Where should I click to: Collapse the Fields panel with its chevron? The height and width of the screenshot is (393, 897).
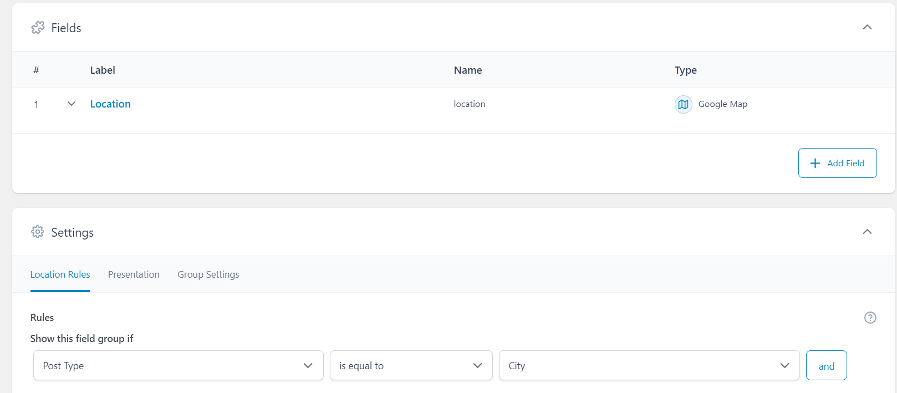(867, 27)
